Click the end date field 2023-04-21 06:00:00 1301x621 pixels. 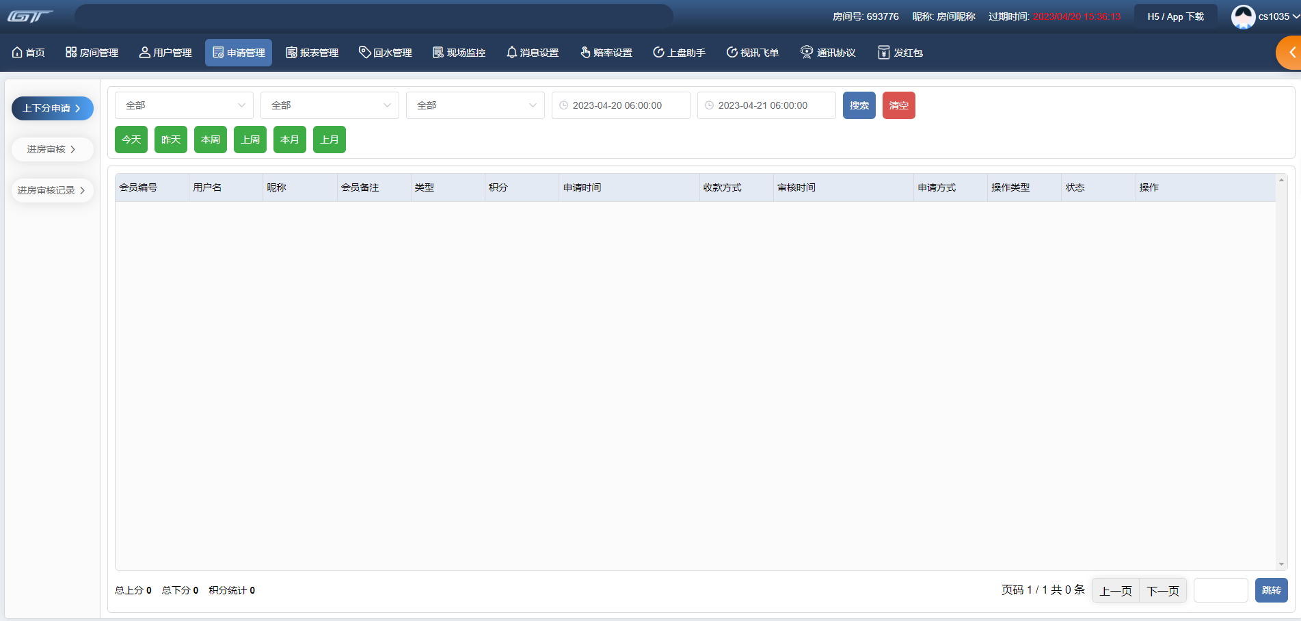coord(766,105)
